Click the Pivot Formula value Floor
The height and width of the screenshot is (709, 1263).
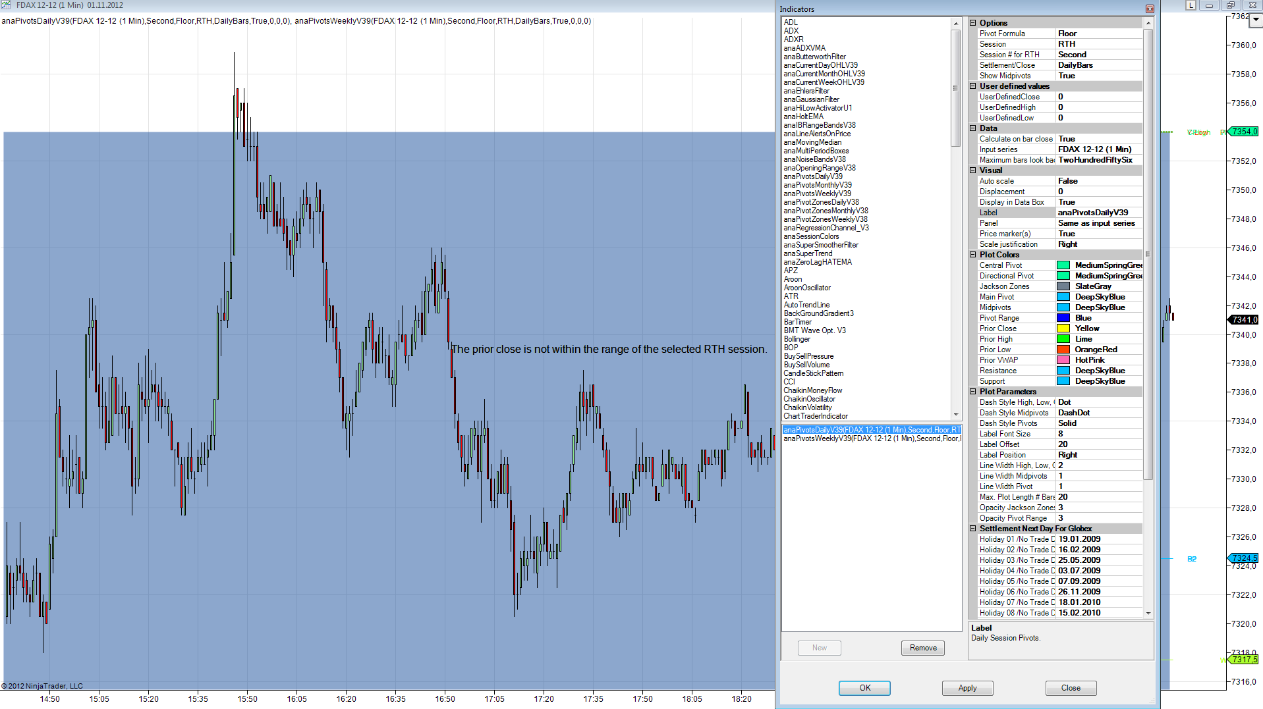[x=1099, y=34]
